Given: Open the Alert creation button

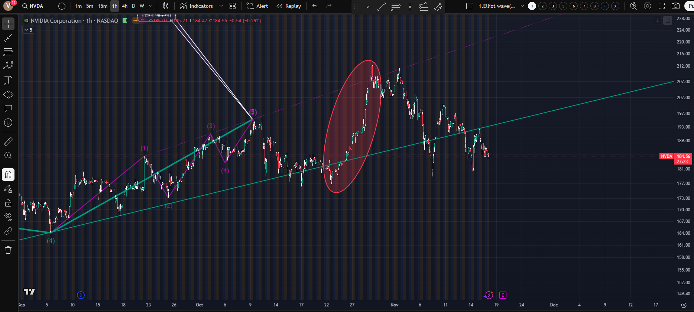Looking at the screenshot, I should pos(257,6).
